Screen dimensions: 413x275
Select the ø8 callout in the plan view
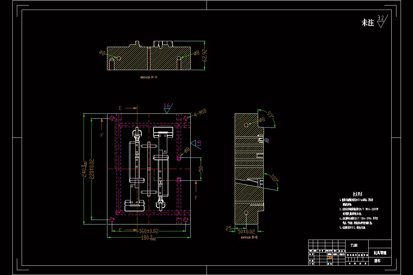(x=187, y=150)
